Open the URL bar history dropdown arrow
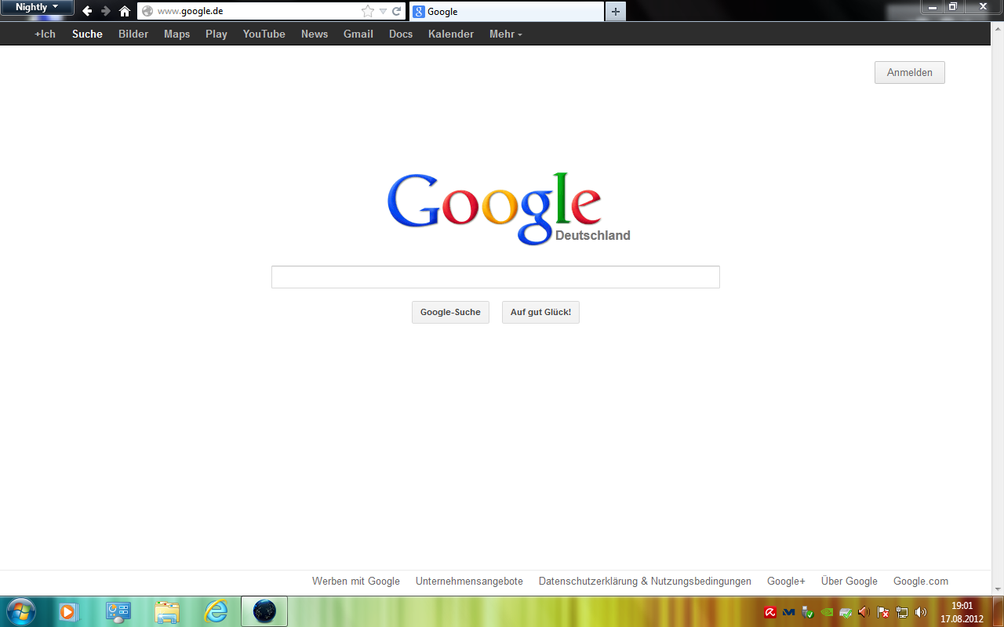The height and width of the screenshot is (627, 1004). (383, 12)
